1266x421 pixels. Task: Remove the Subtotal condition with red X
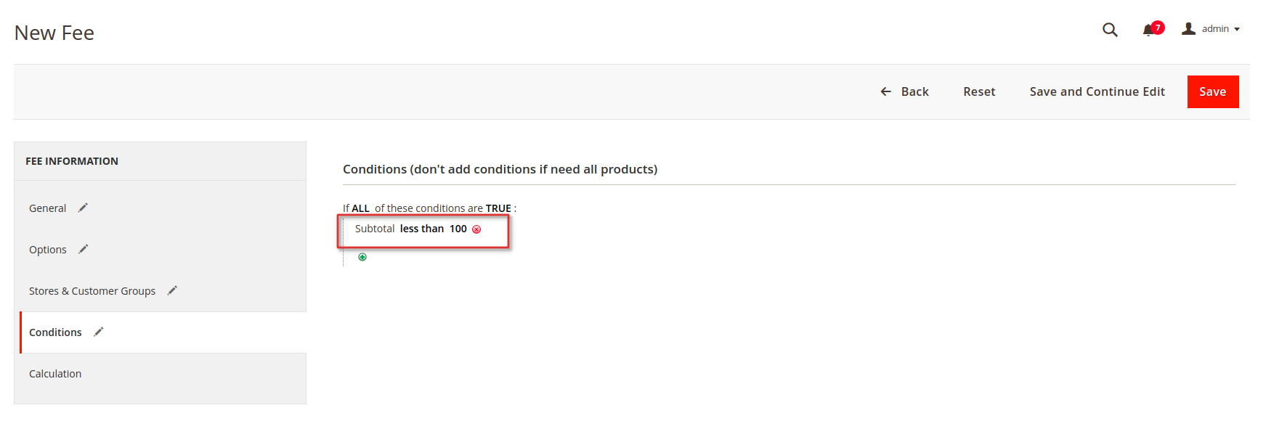tap(476, 229)
